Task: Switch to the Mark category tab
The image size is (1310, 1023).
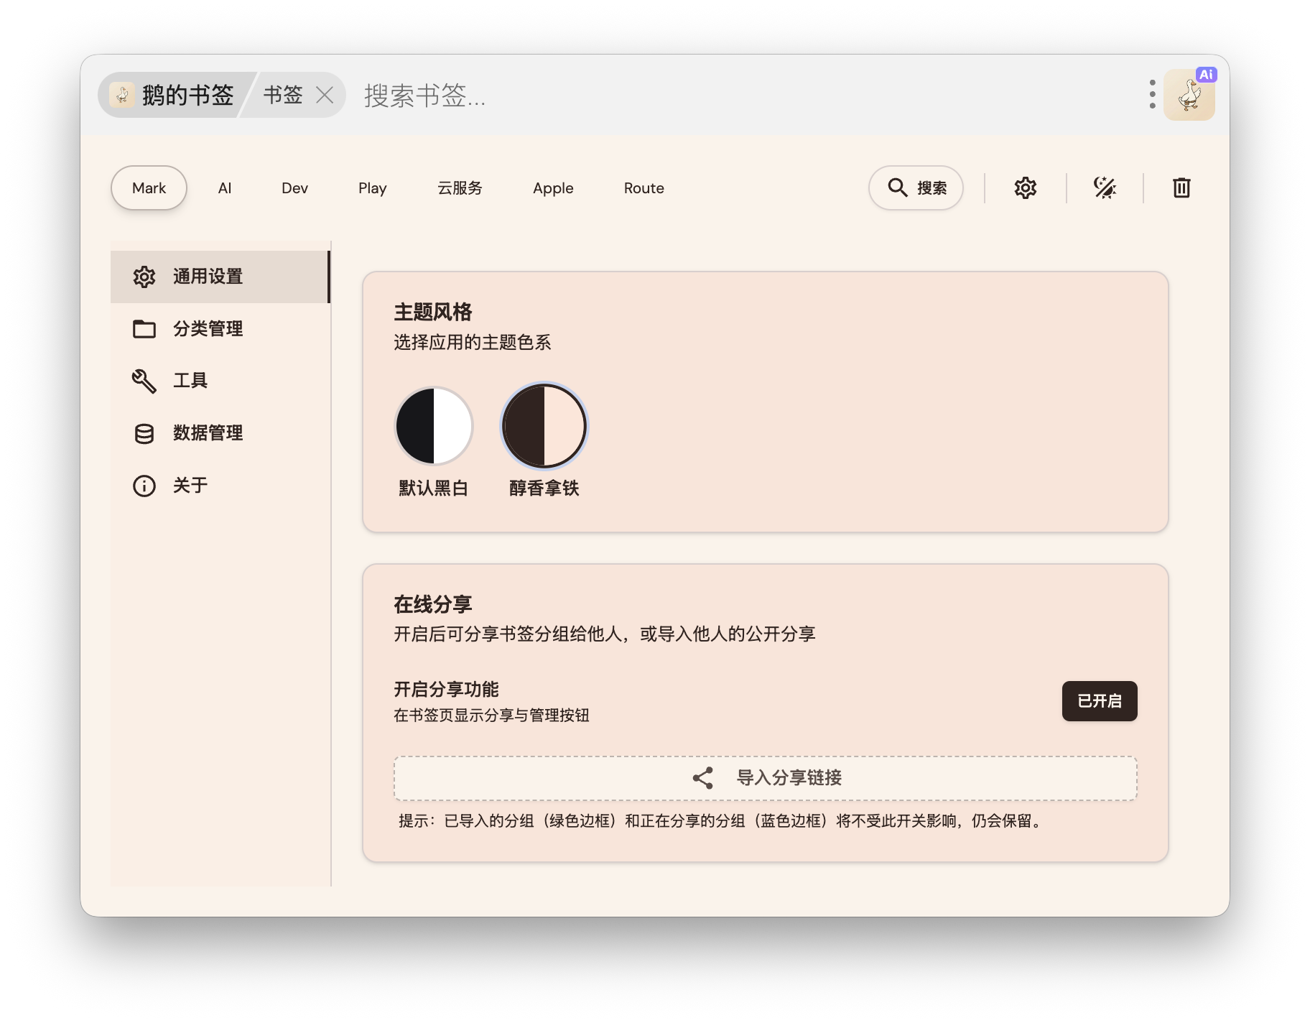Action: [149, 188]
